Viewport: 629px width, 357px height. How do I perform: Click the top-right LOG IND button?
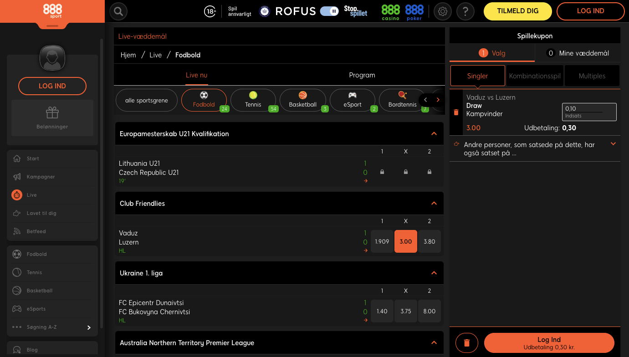pyautogui.click(x=590, y=11)
